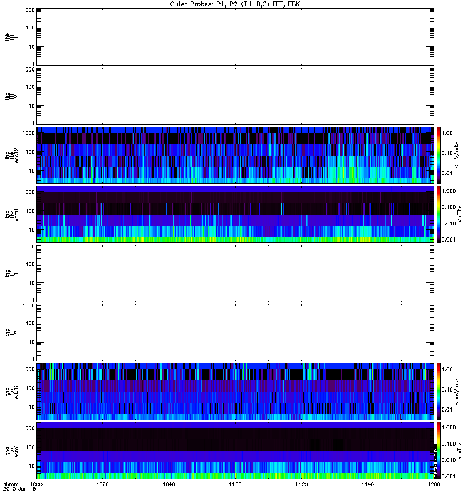Select the "thc fff 2" axis label
Viewport: 470px width, 502px height.
12,333
